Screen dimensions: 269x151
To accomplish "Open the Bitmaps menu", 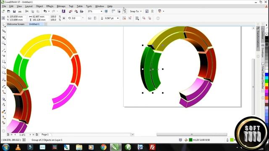I will coord(61,6).
